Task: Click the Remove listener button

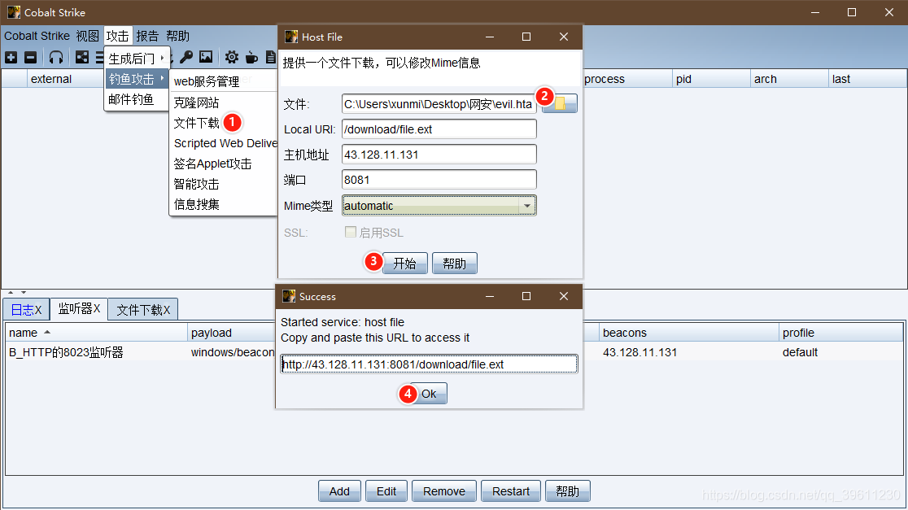Action: tap(444, 491)
